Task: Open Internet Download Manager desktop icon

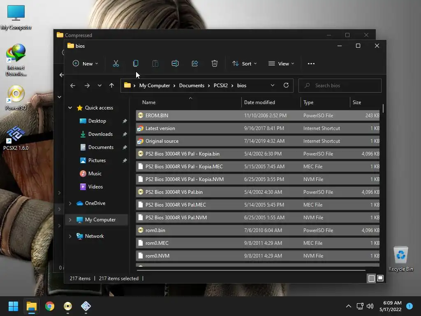Action: pos(16,60)
